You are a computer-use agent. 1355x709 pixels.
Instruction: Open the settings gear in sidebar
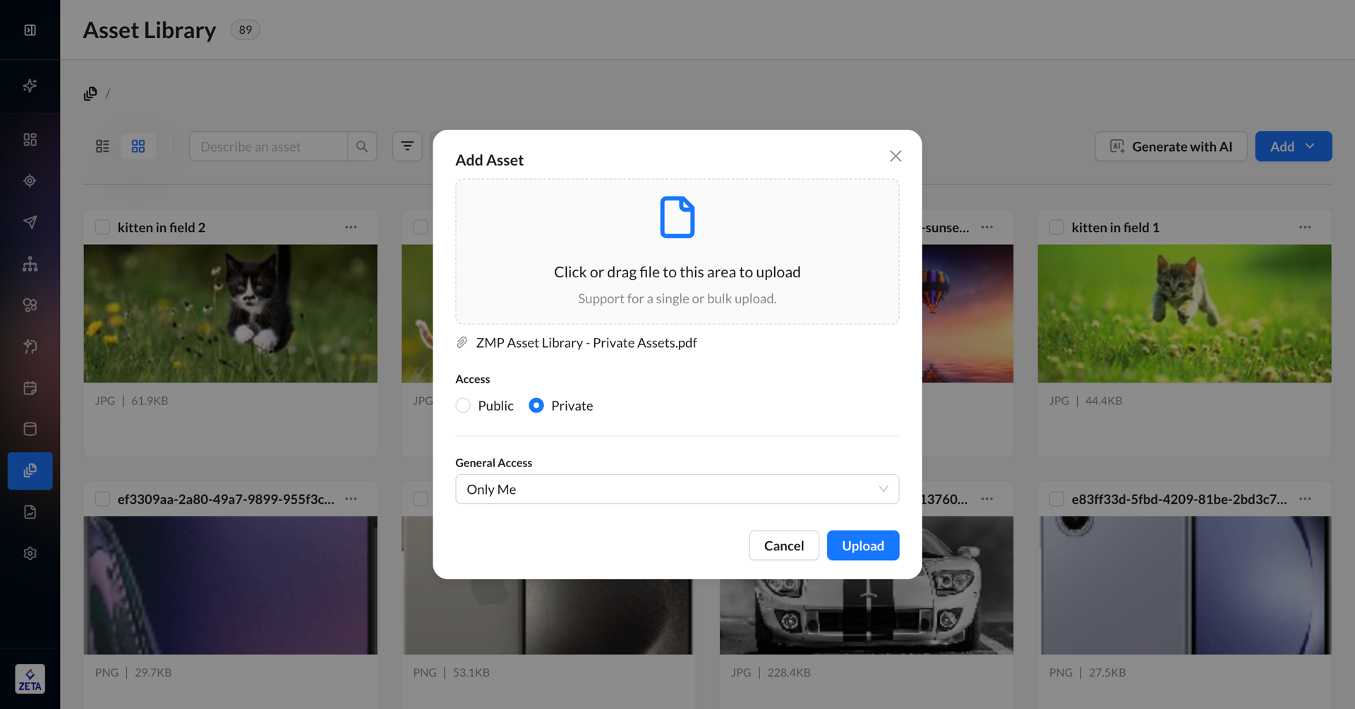coord(30,553)
